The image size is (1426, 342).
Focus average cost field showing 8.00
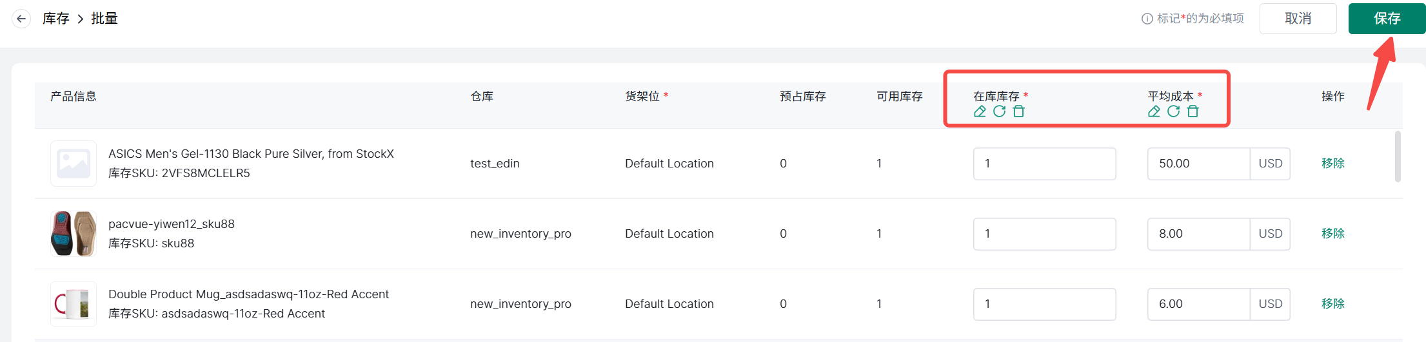pos(1198,234)
